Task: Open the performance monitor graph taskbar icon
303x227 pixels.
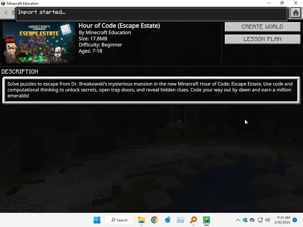Action: 180,220
